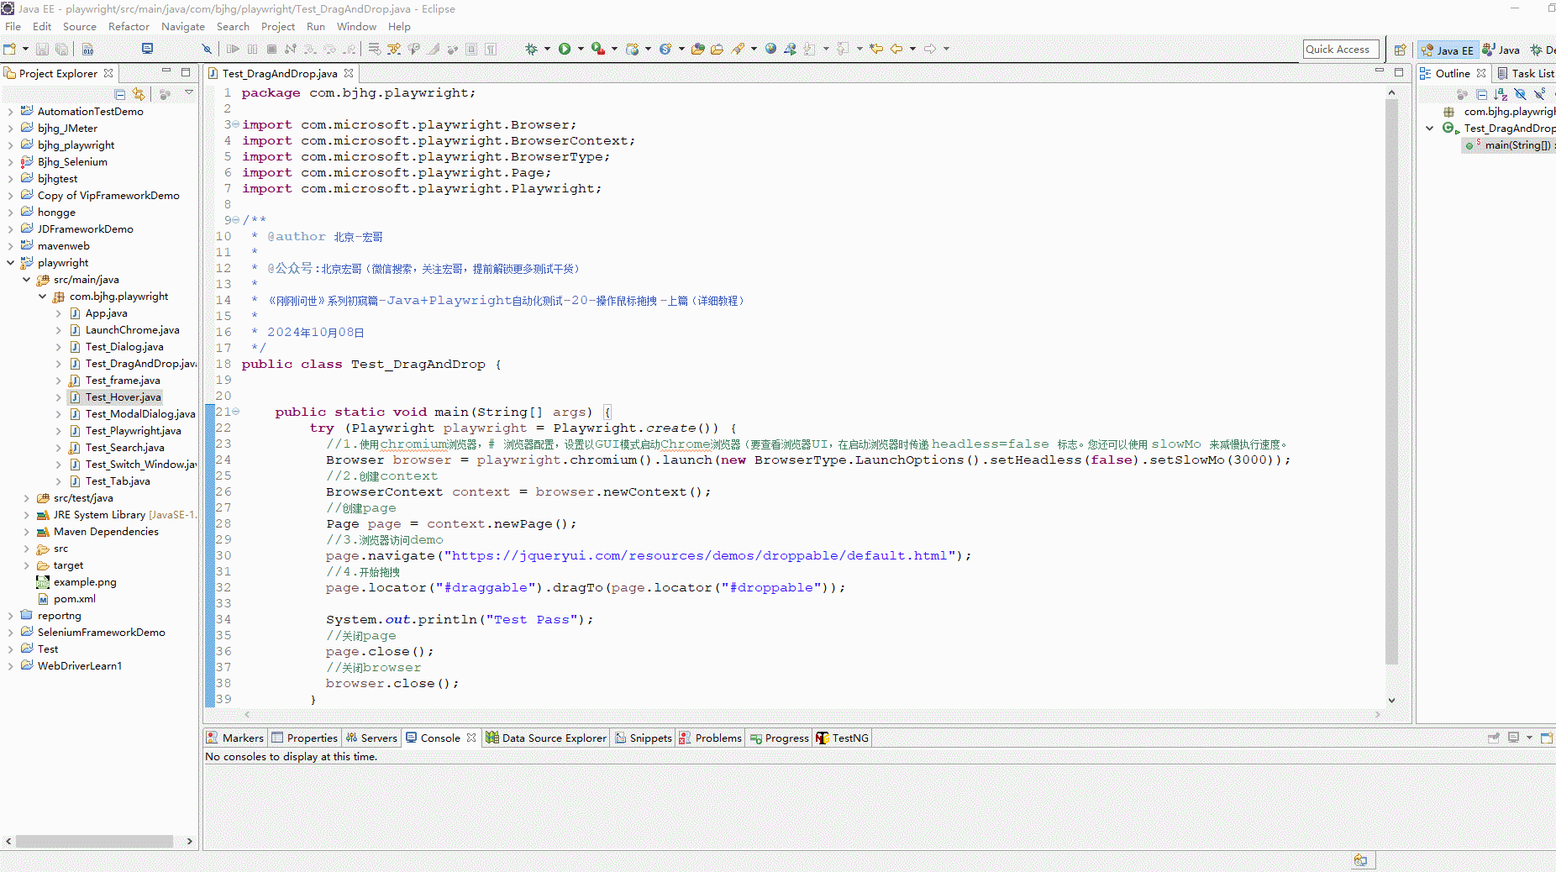The height and width of the screenshot is (872, 1556).
Task: Expand the Maven Dependencies node
Action: click(x=26, y=532)
